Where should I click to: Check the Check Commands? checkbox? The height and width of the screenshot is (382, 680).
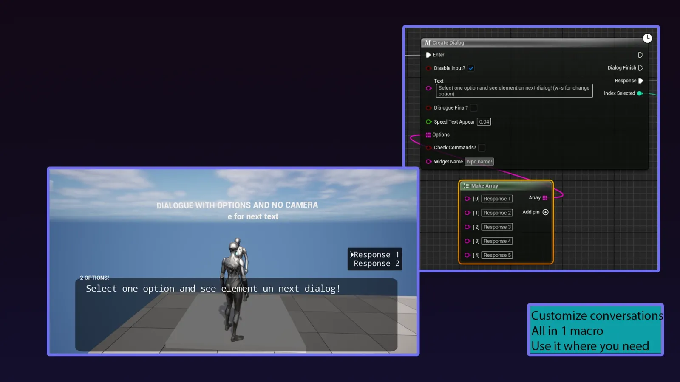pyautogui.click(x=482, y=147)
